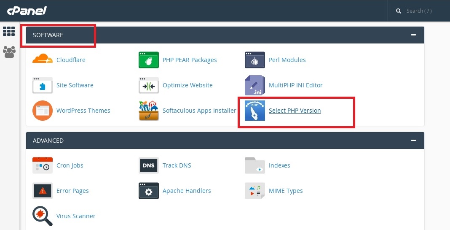This screenshot has height=230, width=450.
Task: Open the Track DNS link
Action: tap(177, 165)
